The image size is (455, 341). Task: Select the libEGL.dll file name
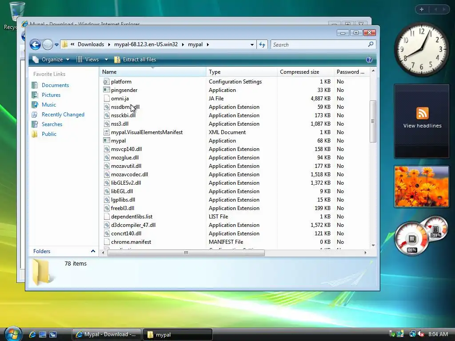[x=122, y=191]
